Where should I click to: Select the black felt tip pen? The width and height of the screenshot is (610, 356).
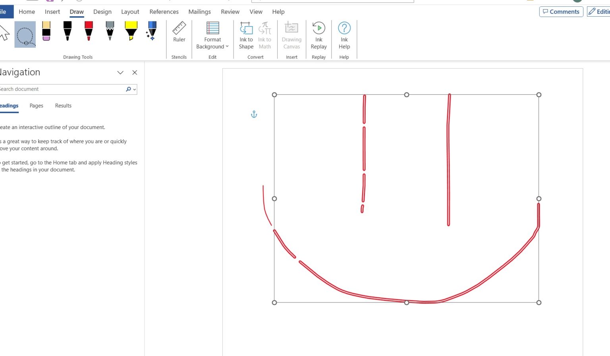[x=67, y=32]
